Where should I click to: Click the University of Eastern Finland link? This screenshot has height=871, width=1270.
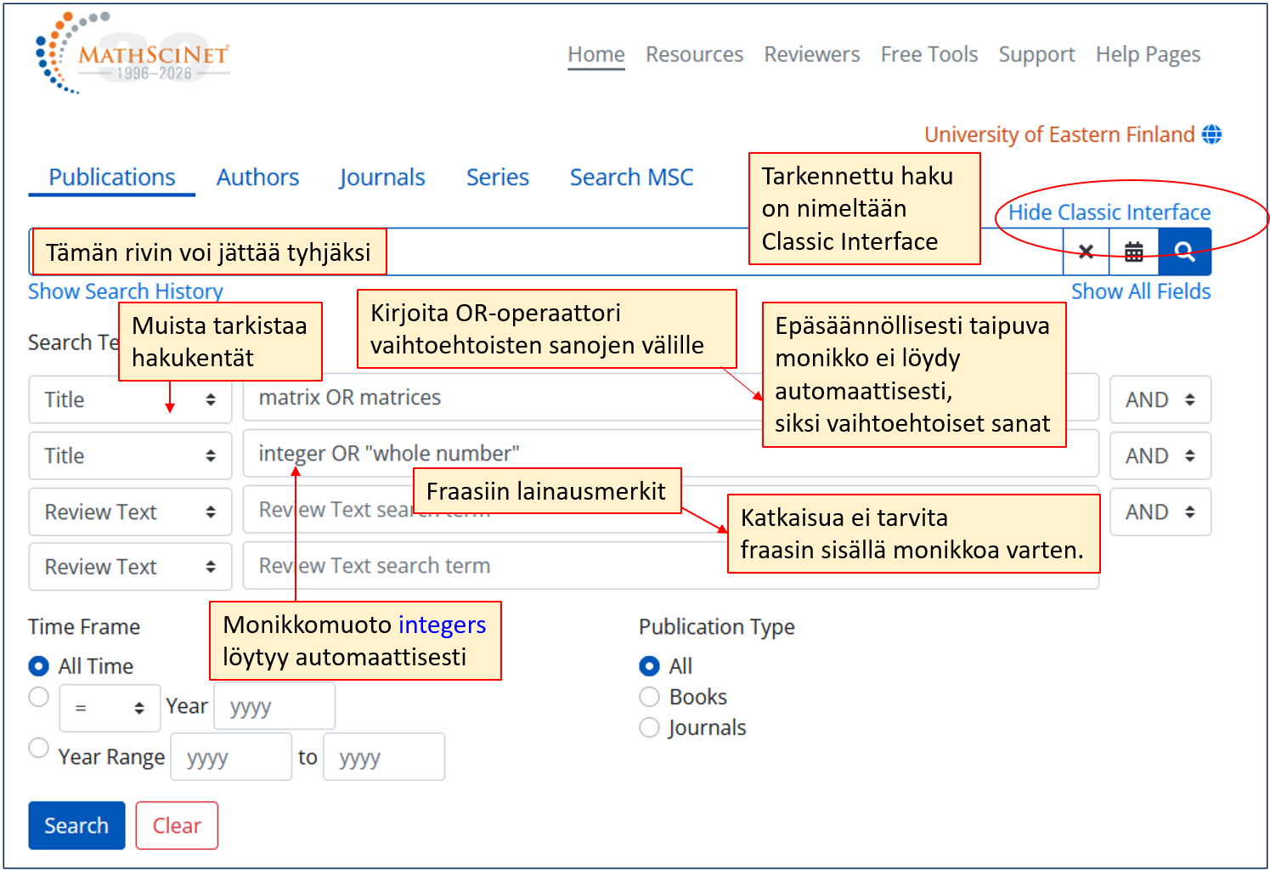click(1059, 134)
